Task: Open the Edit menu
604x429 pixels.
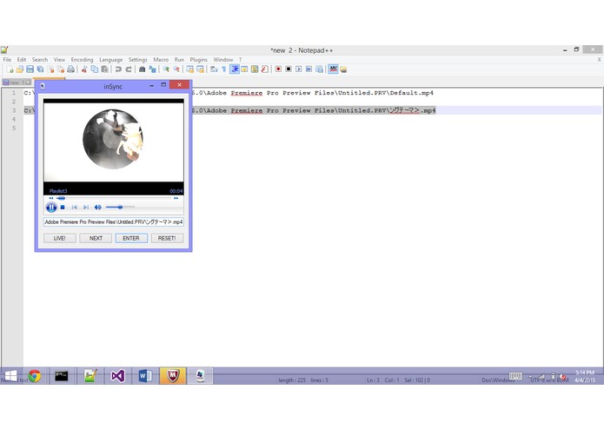Action: click(22, 60)
